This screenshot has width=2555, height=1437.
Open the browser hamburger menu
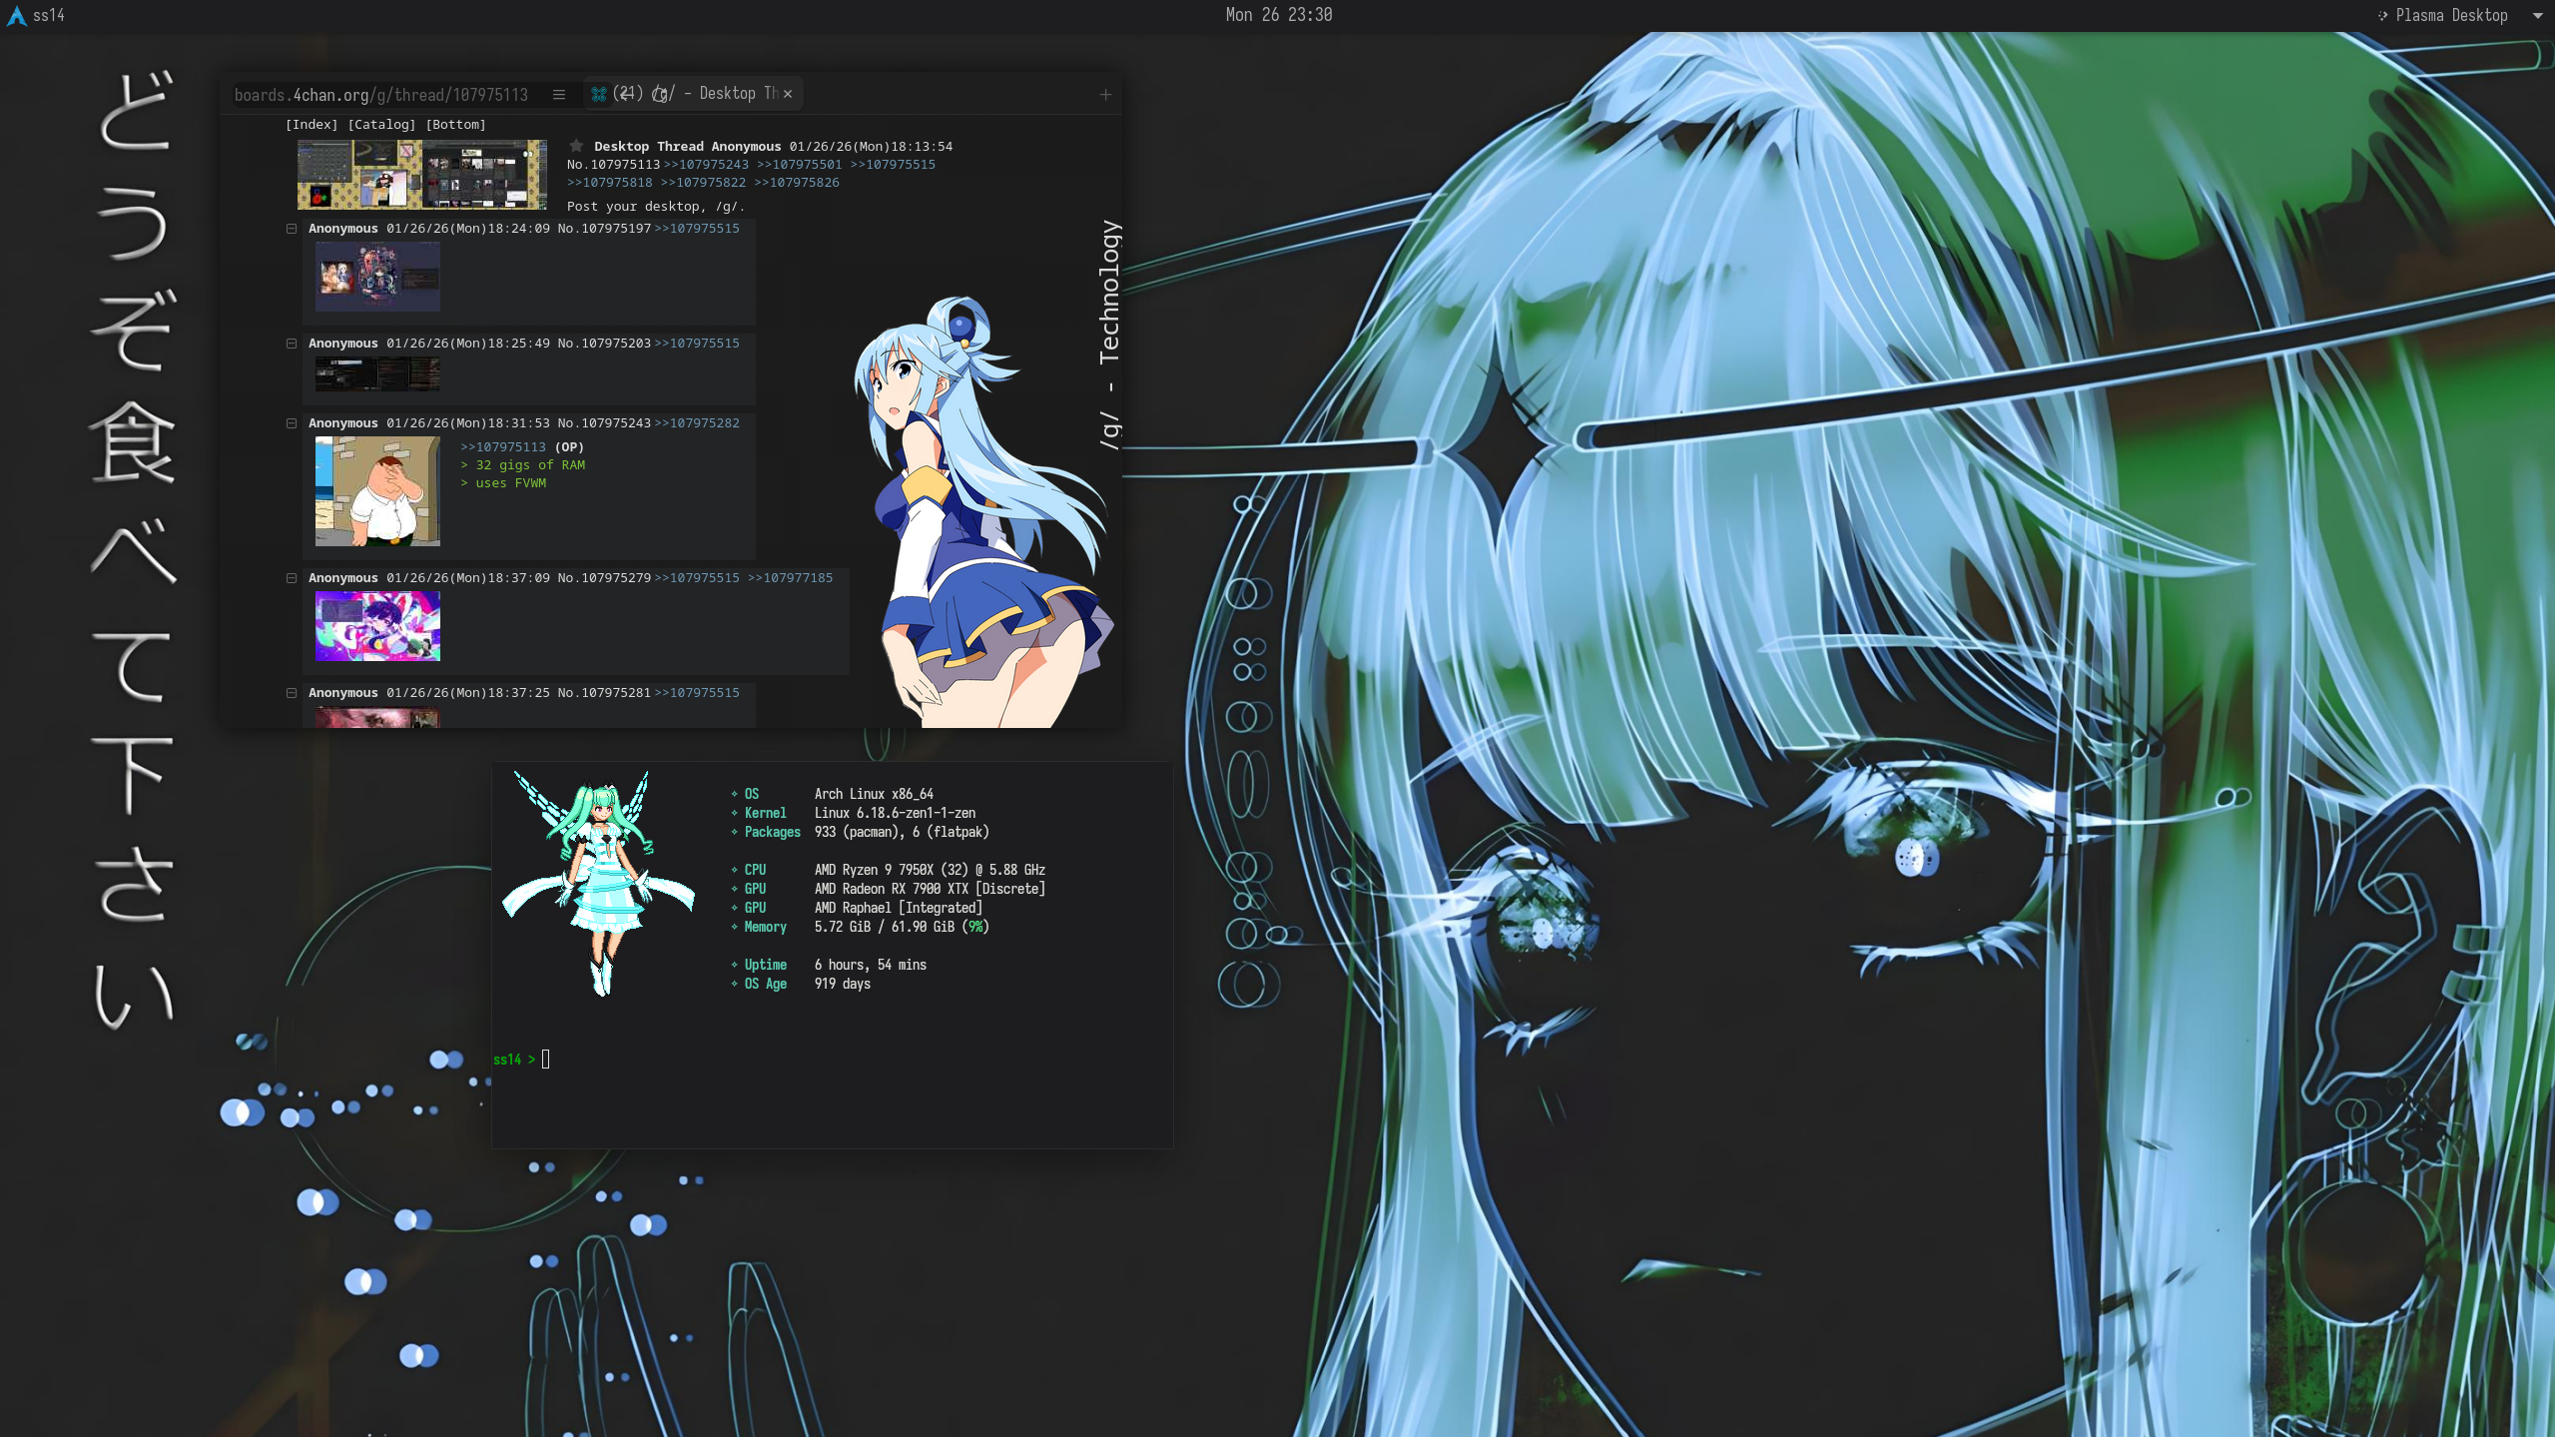[559, 95]
